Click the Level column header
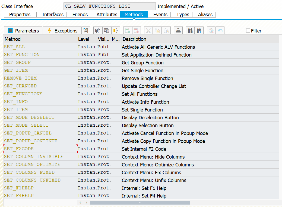Image resolution: width=282 pixels, height=207 pixels. (x=87, y=39)
